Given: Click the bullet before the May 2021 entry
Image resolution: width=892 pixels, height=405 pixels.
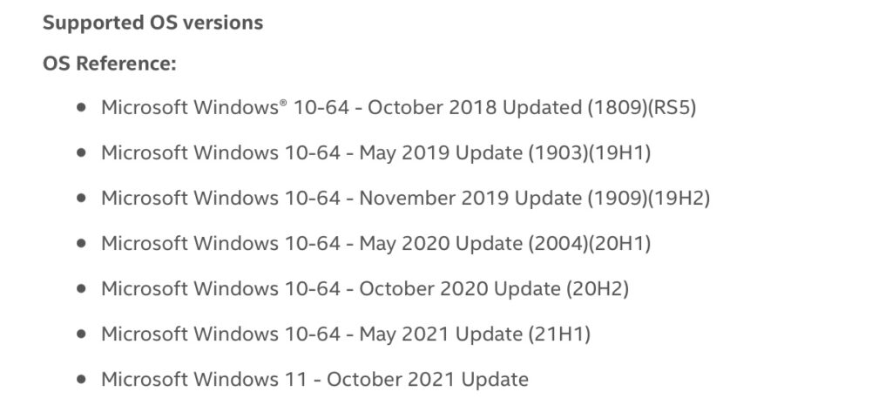Looking at the screenshot, I should 81,334.
